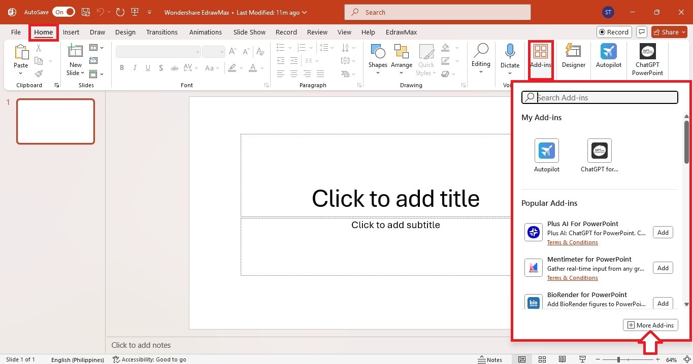Click the text highlight color swatch

pos(232,68)
